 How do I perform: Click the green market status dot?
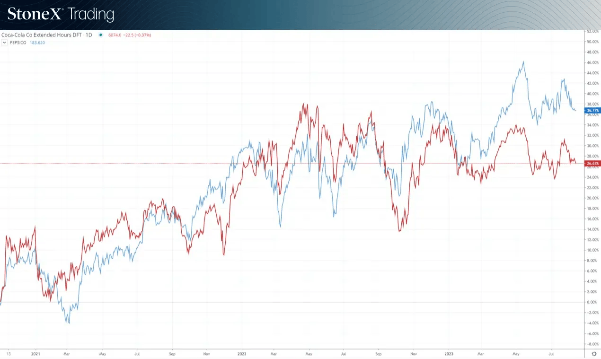100,35
